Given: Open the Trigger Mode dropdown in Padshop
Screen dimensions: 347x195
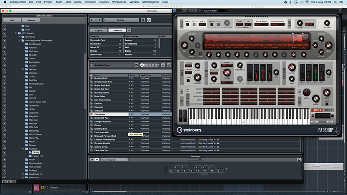Looking at the screenshot, I should pos(277,24).
